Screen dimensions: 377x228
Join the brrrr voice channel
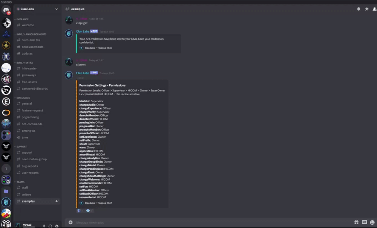(x=37, y=138)
